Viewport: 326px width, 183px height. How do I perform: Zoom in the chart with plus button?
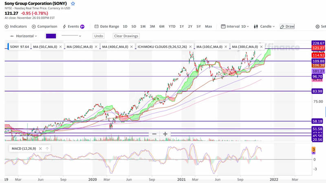click(x=165, y=134)
